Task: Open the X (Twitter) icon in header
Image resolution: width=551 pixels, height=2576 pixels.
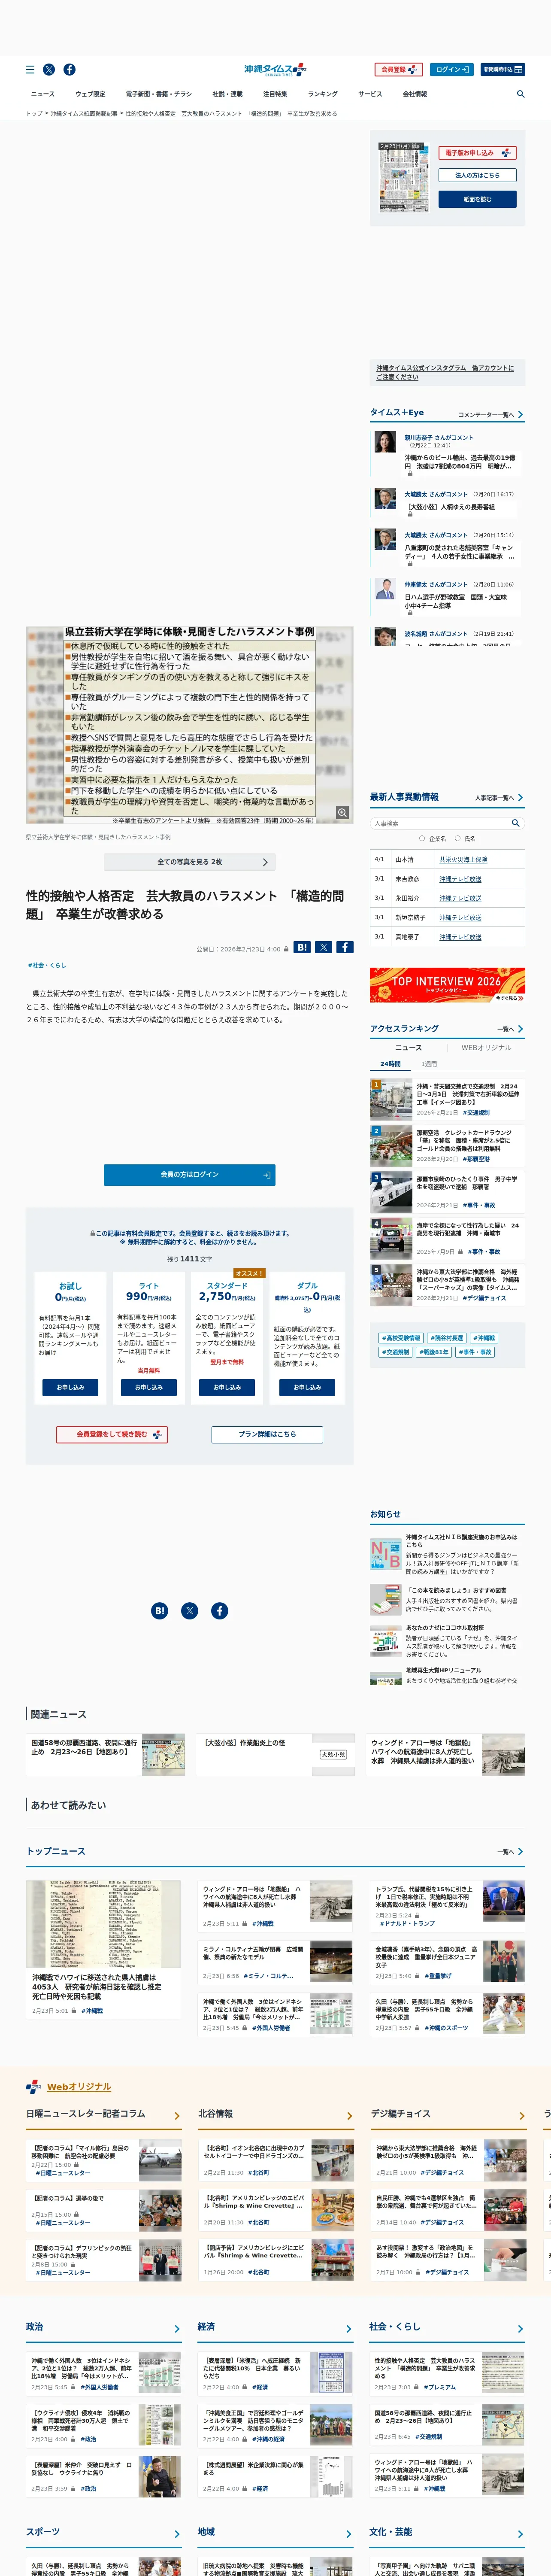Action: 49,70
